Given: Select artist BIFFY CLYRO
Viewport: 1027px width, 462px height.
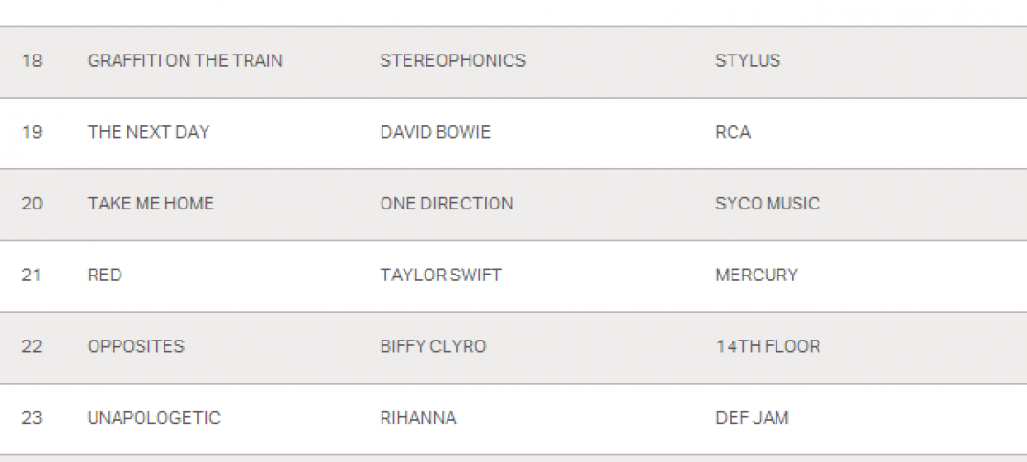Looking at the screenshot, I should (x=432, y=346).
